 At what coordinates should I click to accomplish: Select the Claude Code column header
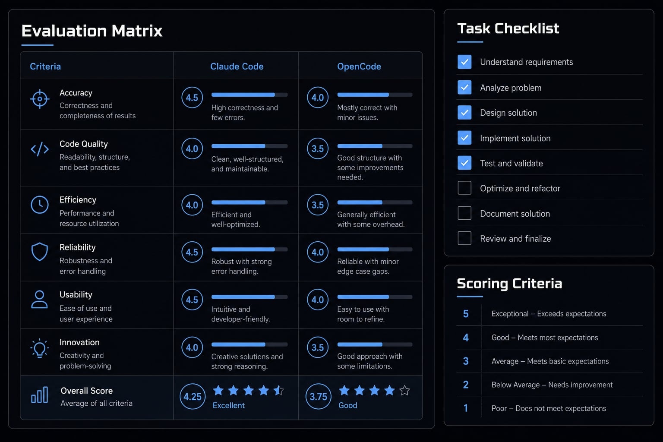[237, 66]
